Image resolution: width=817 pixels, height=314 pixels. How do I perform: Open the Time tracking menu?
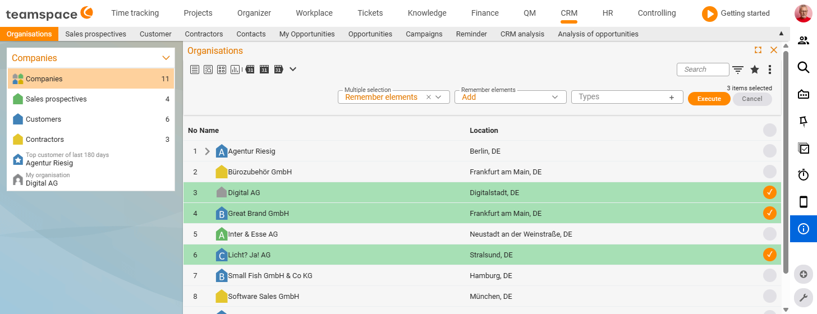click(135, 13)
